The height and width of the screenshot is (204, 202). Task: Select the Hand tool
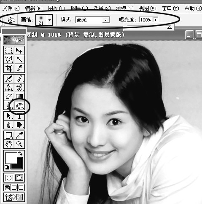(9, 144)
